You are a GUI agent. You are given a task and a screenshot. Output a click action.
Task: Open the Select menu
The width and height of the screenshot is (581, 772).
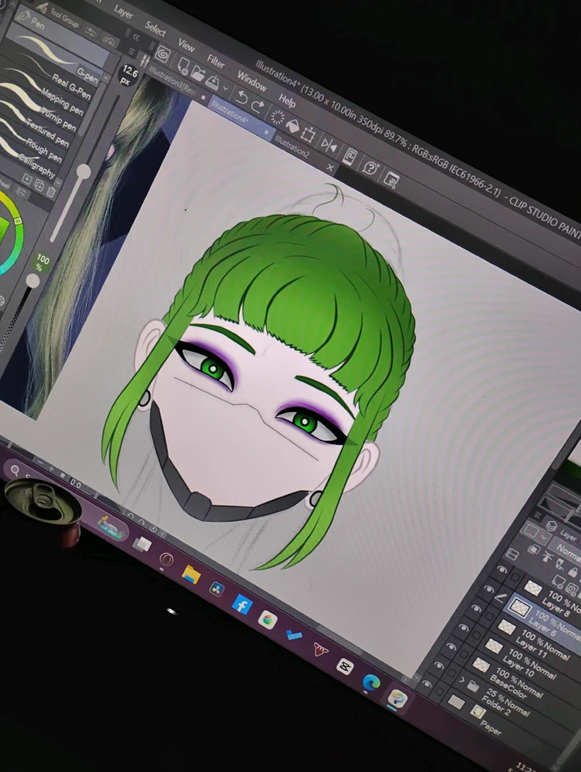(155, 29)
